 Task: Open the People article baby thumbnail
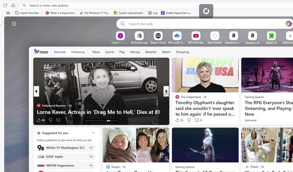coord(136,145)
